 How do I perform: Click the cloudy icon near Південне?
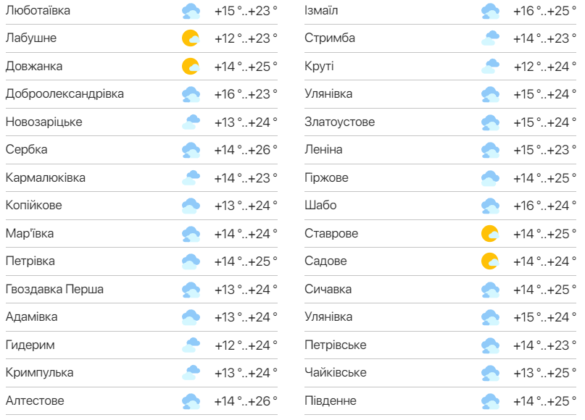(492, 400)
